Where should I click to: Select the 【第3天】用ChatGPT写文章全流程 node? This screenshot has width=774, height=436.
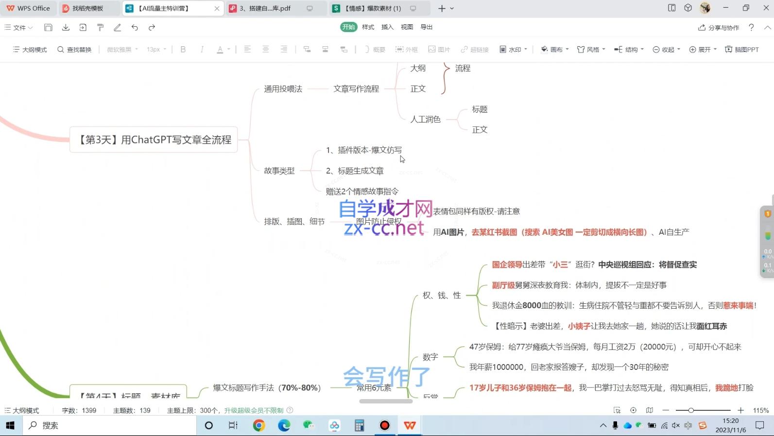coord(154,140)
